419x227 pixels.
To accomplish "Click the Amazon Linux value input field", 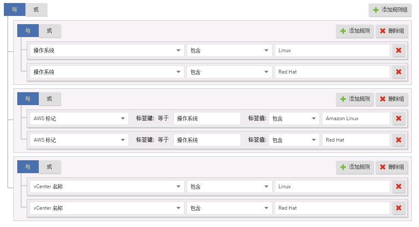I will coord(356,118).
